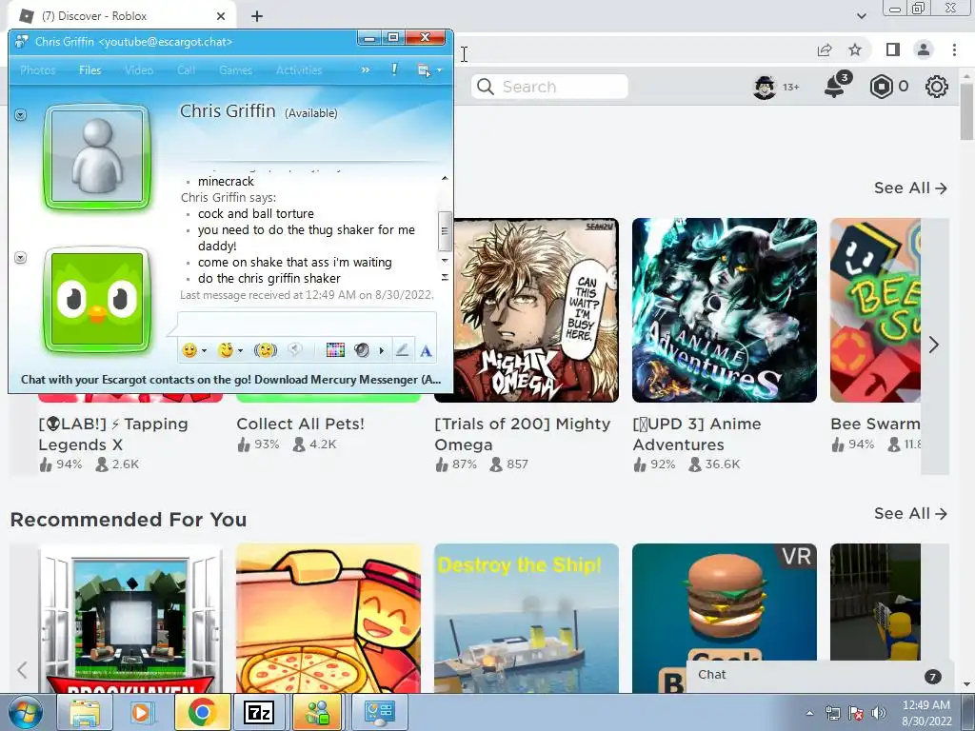Click the exclamation block contact icon
The height and width of the screenshot is (731, 975).
(394, 69)
